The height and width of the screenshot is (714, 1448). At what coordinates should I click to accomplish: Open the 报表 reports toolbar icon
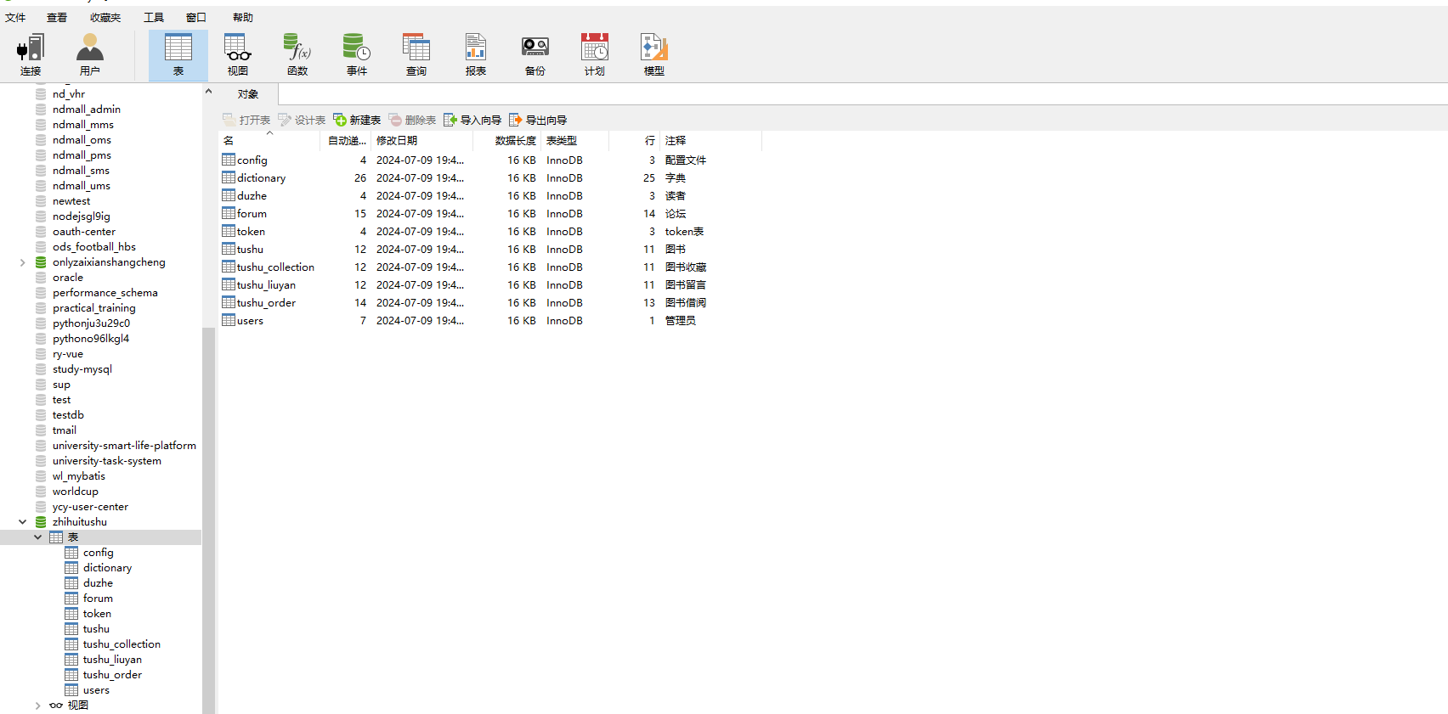pyautogui.click(x=476, y=55)
